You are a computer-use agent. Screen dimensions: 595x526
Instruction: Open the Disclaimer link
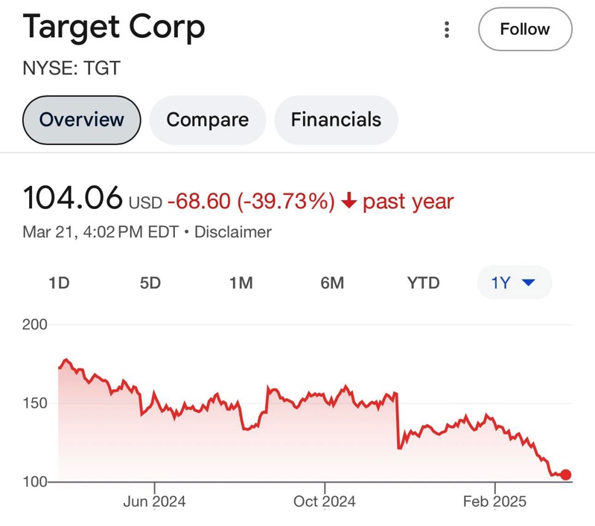[232, 232]
